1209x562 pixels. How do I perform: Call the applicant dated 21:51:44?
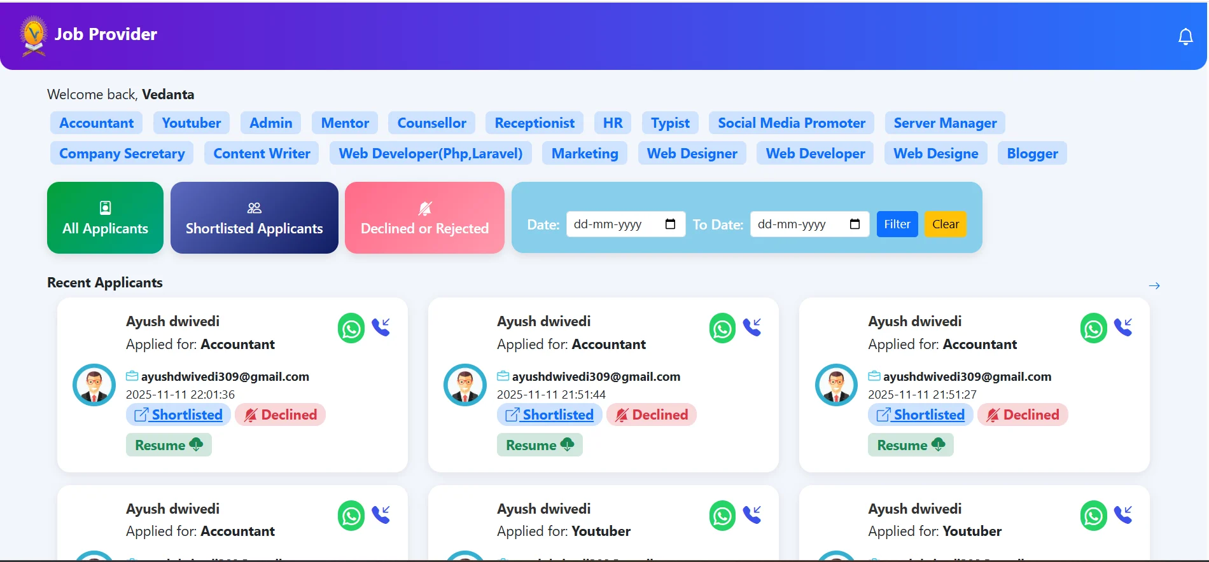[x=752, y=327]
